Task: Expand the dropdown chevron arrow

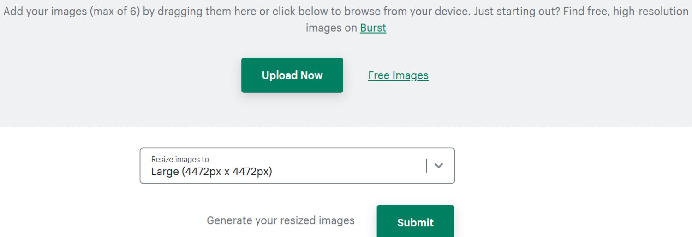Action: tap(439, 166)
